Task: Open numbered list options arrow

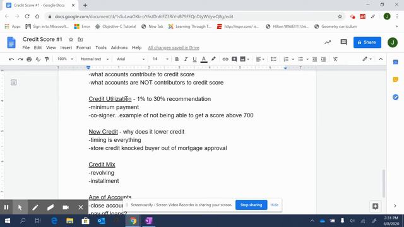Action: click(x=293, y=59)
